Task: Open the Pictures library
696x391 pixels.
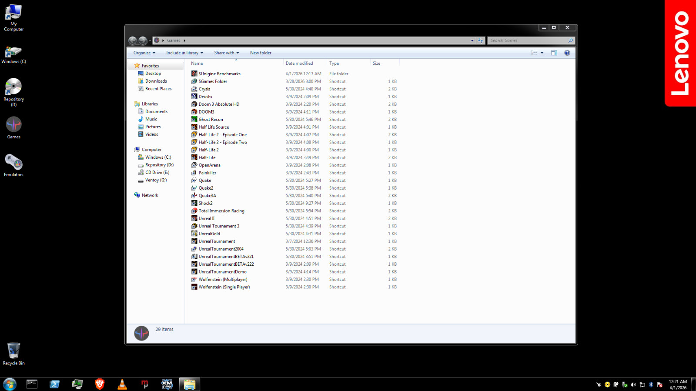Action: pyautogui.click(x=153, y=127)
